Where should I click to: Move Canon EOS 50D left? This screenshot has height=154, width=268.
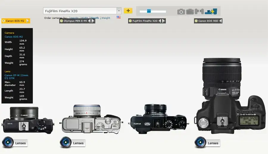(x=220, y=21)
